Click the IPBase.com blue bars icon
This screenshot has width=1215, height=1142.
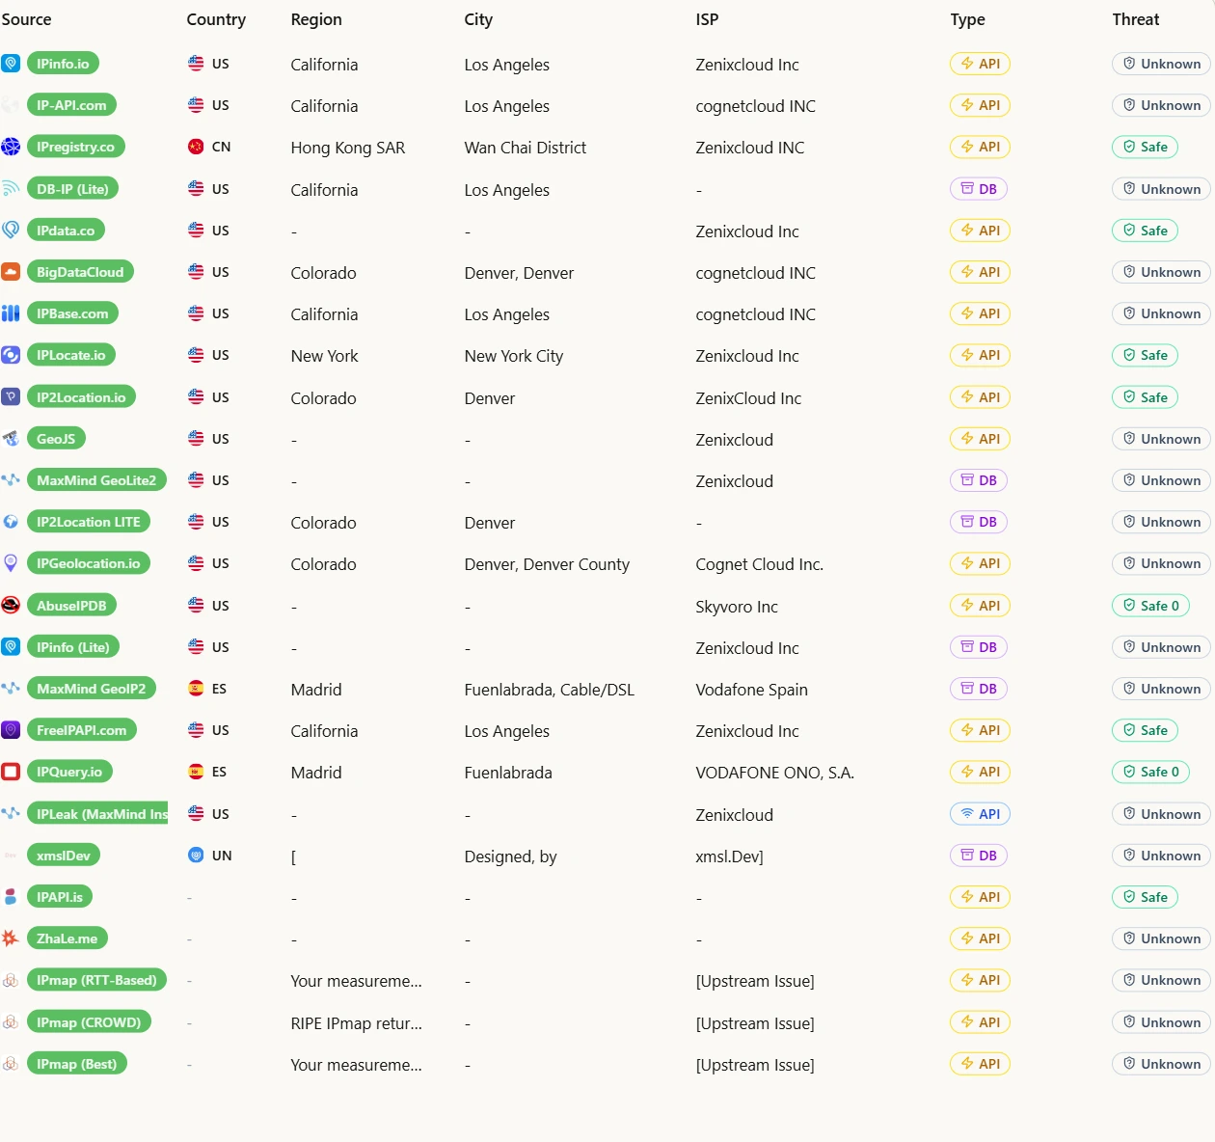click(11, 313)
